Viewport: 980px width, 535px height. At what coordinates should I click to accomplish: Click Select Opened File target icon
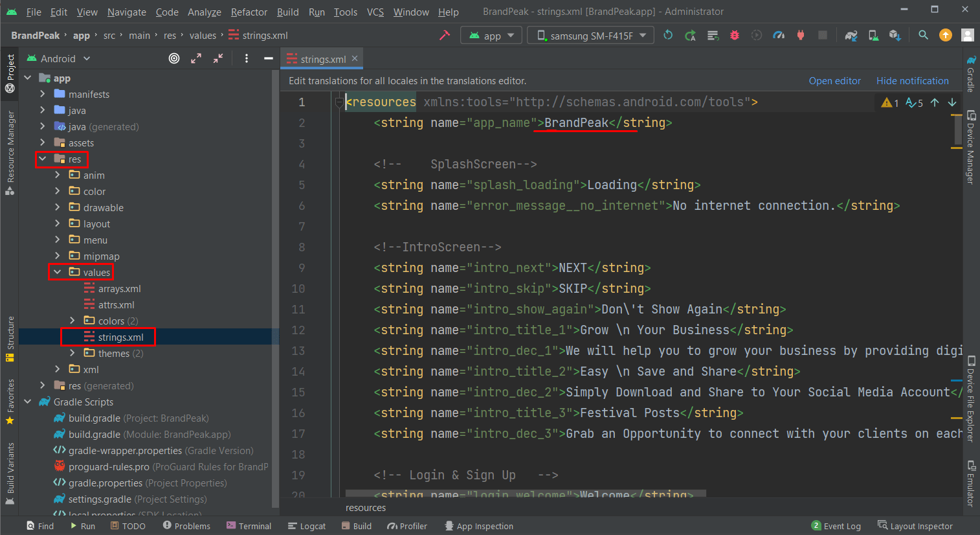pos(174,58)
